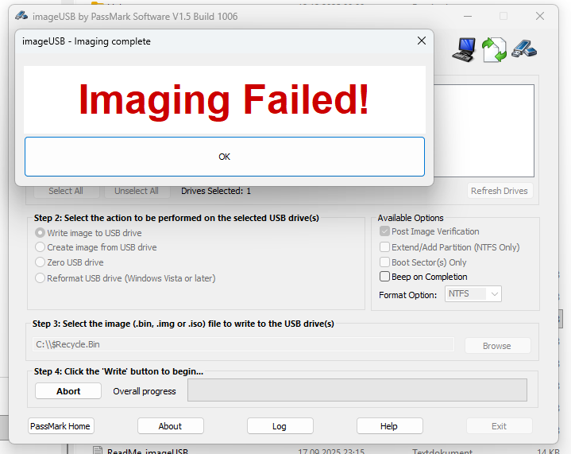Minimize the imageUSB window
This screenshot has width=571, height=454.
pos(468,17)
